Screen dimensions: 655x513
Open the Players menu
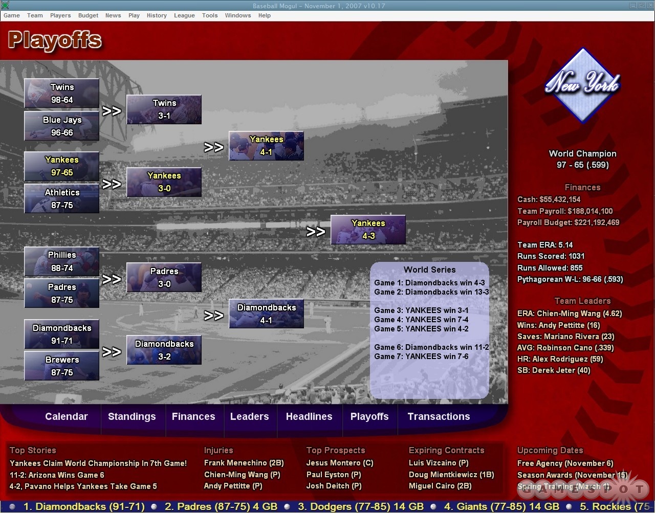pyautogui.click(x=60, y=15)
